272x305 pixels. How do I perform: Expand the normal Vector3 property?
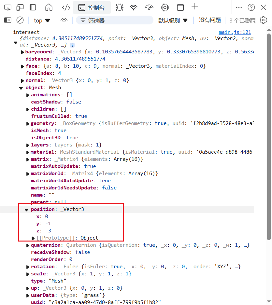(22, 81)
